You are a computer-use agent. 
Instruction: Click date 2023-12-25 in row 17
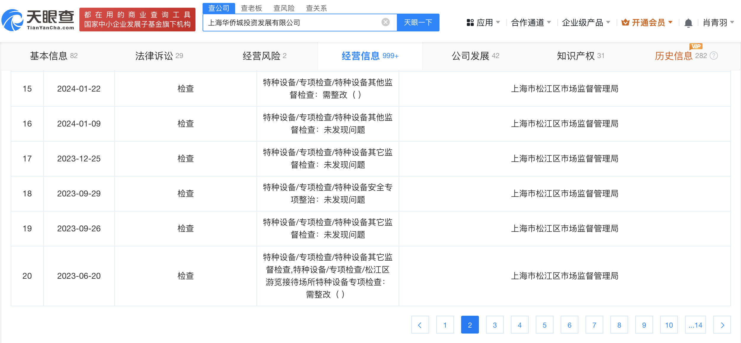click(x=79, y=158)
